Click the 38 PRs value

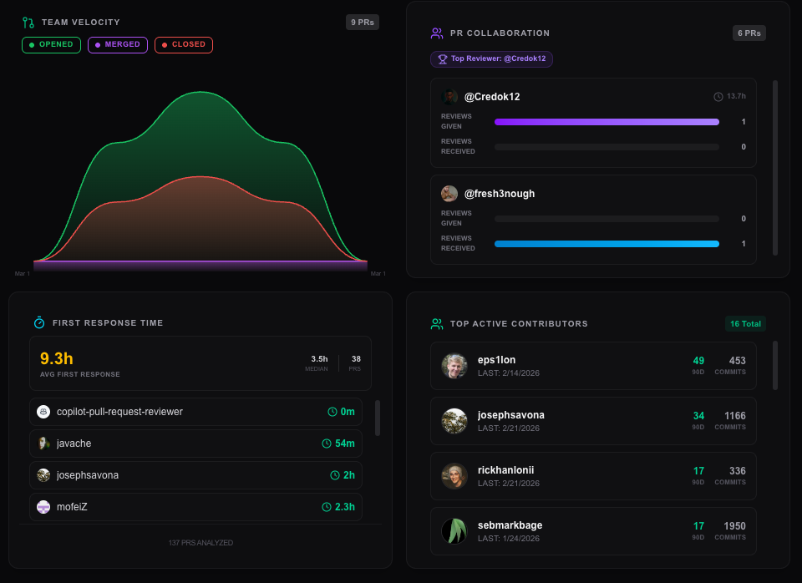tap(356, 359)
